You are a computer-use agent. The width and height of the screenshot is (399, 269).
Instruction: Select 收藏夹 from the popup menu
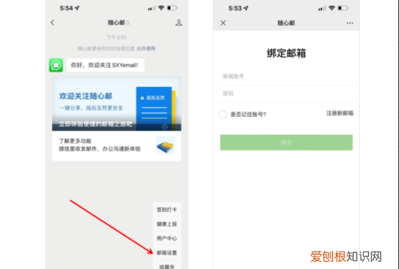(x=167, y=266)
